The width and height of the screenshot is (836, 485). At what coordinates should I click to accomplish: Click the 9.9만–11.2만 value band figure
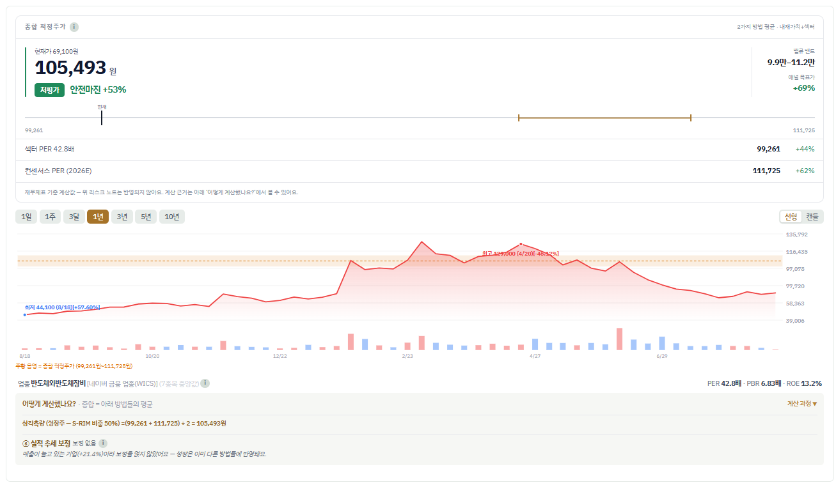[791, 62]
